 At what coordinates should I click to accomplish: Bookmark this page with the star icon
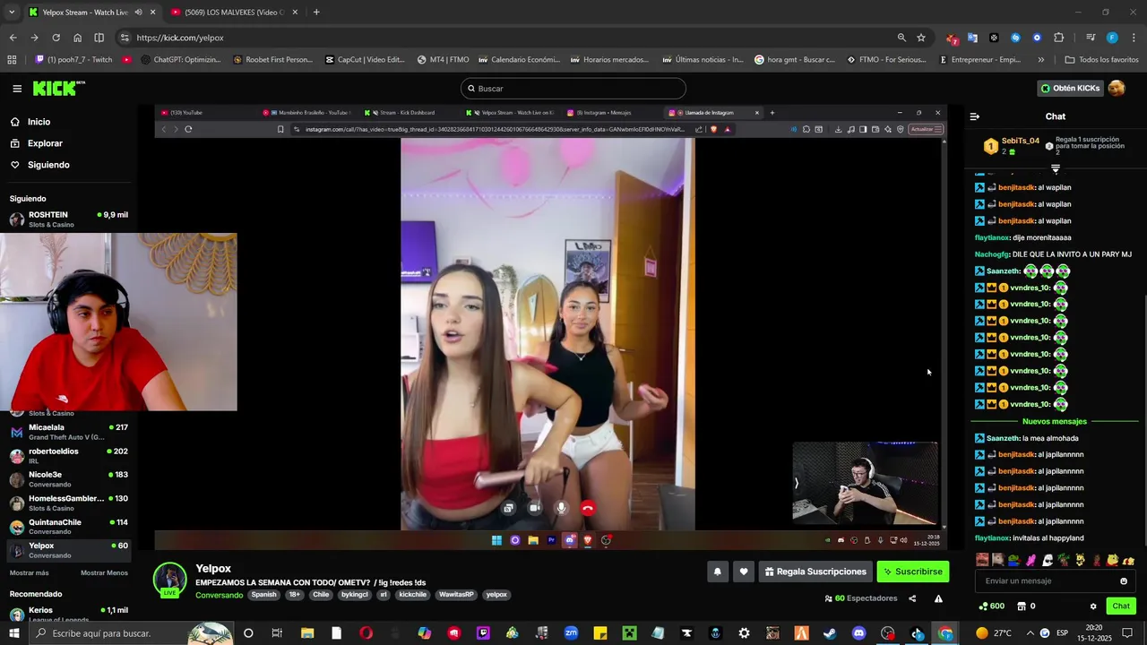tap(921, 38)
